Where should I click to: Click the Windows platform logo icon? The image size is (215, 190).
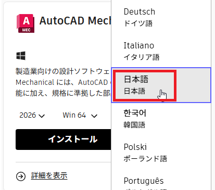[21, 56]
